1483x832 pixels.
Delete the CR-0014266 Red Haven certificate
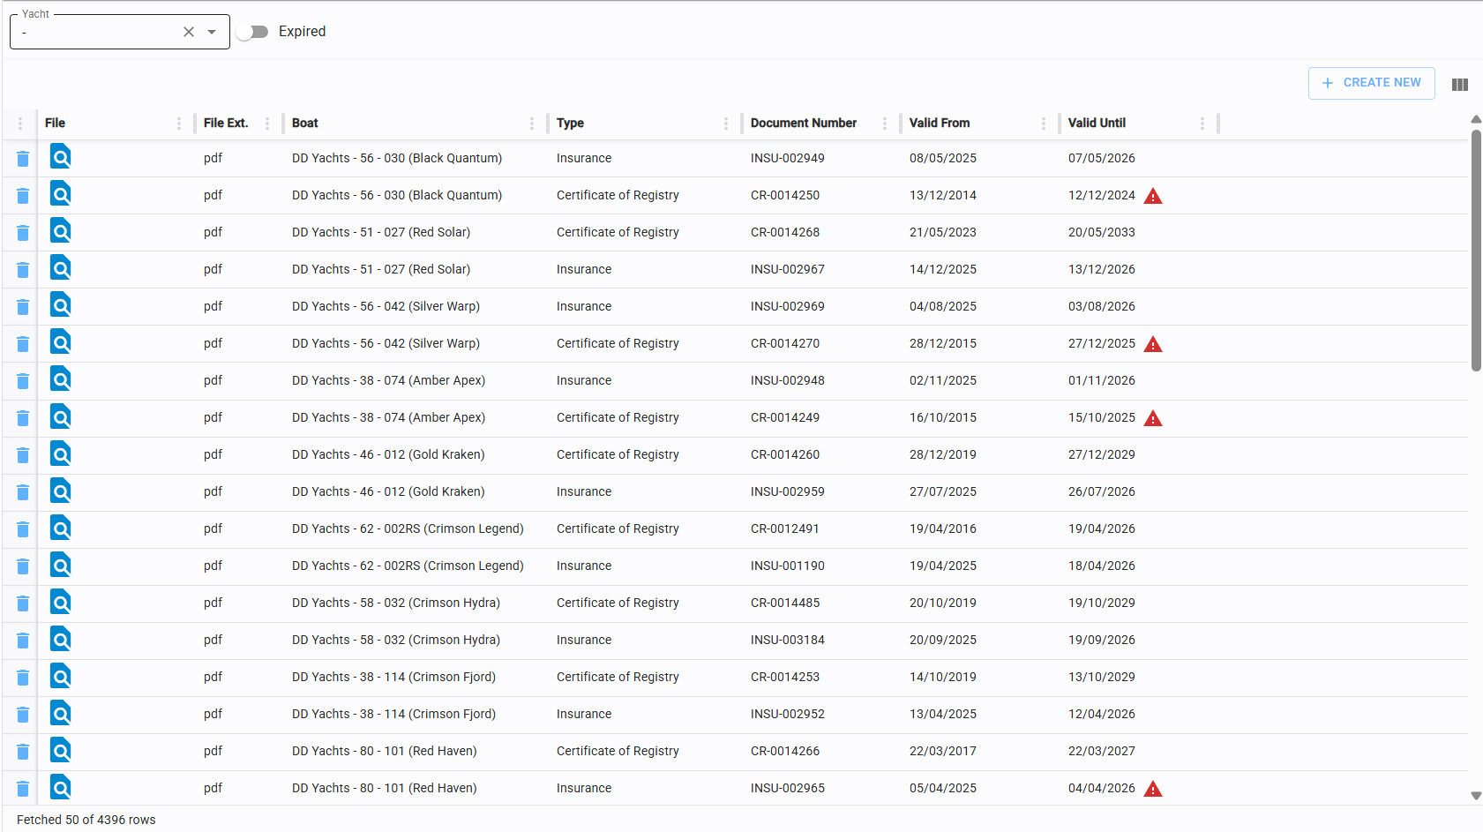tap(23, 752)
